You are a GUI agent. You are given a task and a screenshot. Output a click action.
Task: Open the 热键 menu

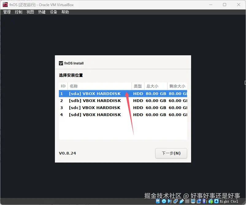[x=42, y=12]
